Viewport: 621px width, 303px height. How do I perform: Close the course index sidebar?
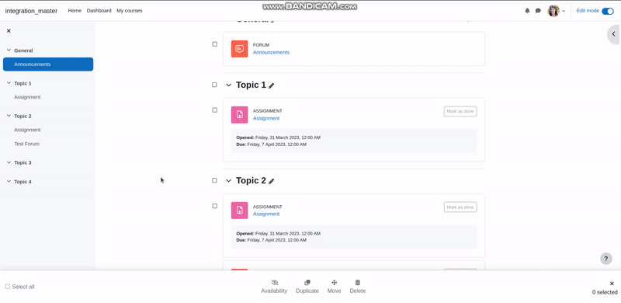point(9,31)
